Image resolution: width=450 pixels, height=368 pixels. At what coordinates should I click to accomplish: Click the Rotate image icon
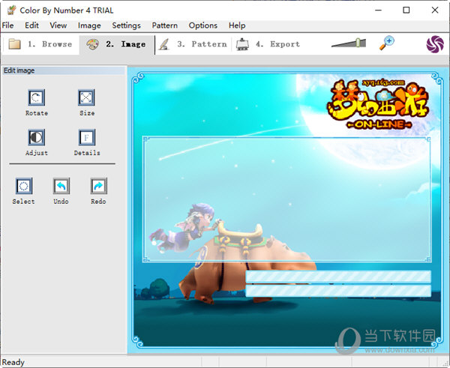pos(36,97)
